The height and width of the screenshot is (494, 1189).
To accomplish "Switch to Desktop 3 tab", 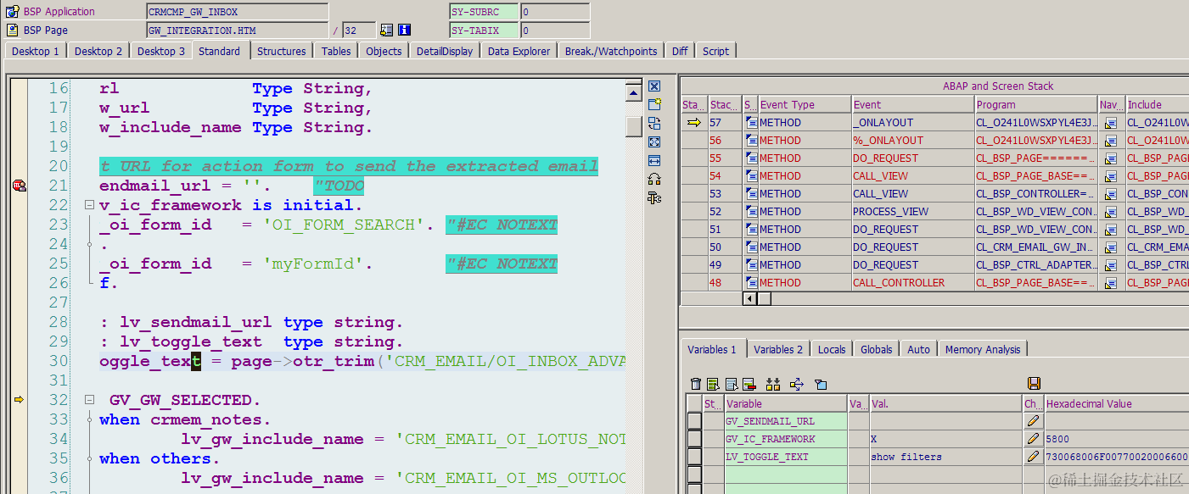I will coord(161,51).
